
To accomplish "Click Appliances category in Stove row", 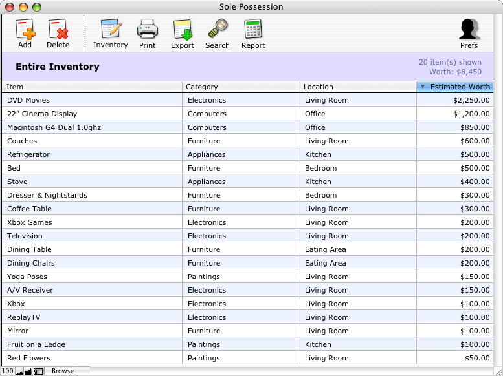I will pos(207,182).
